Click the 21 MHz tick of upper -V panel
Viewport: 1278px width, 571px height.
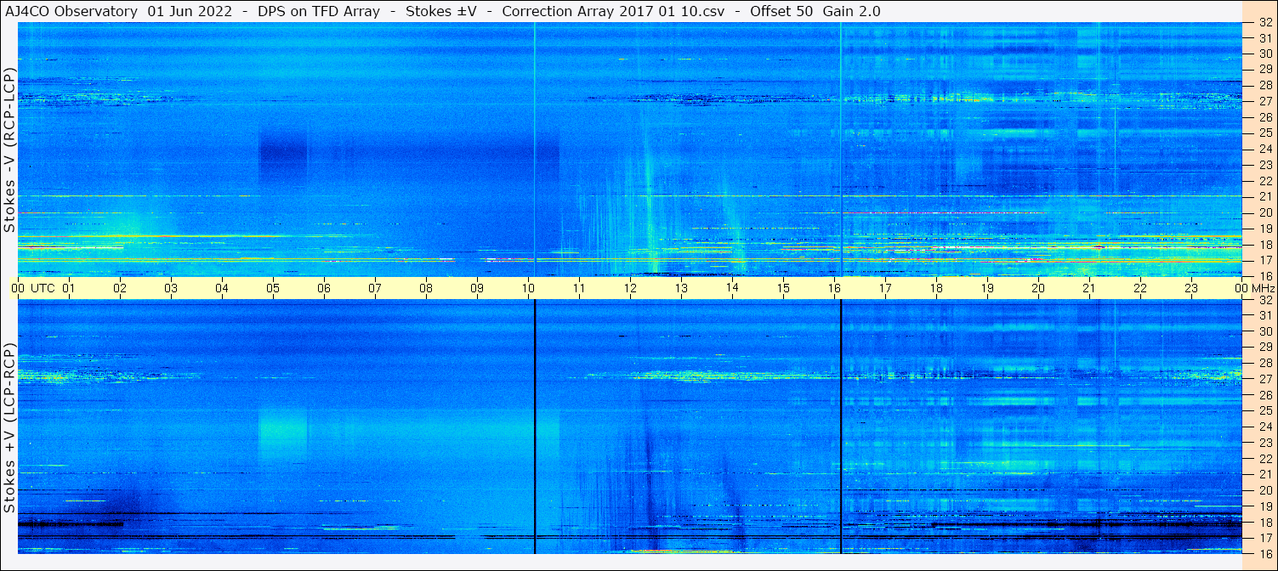(1264, 196)
